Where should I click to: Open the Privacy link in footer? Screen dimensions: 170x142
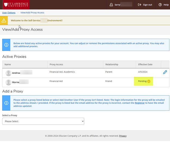[123, 136]
